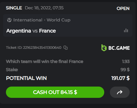Click the 99 $ stake amount

click(125, 70)
